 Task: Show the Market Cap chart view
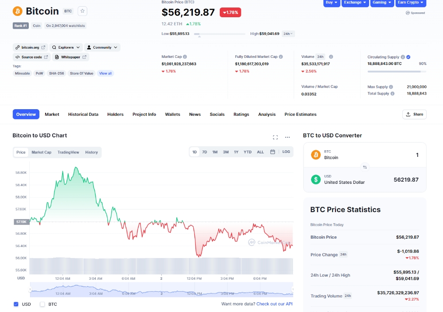coord(42,152)
